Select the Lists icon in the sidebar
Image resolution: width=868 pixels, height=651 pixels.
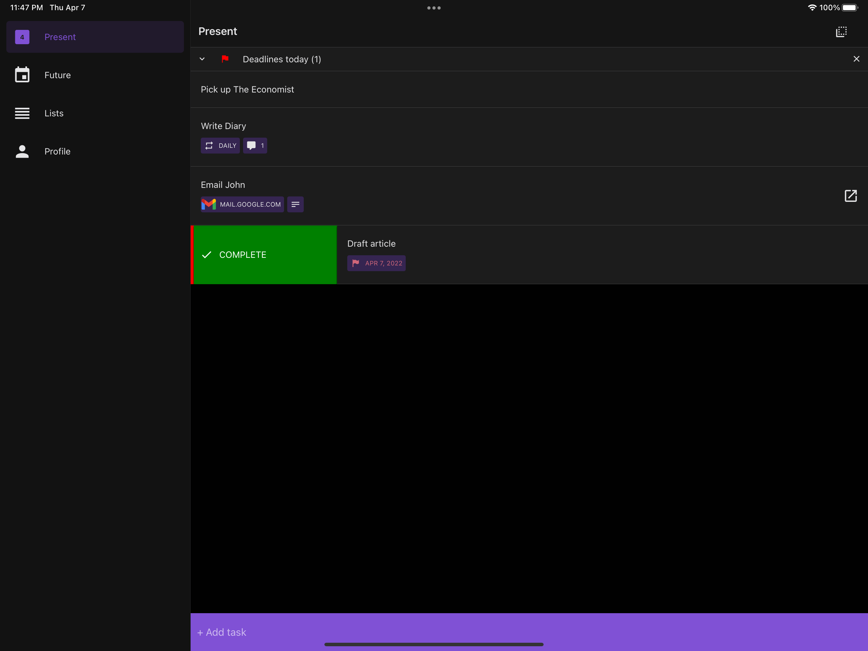pyautogui.click(x=22, y=113)
